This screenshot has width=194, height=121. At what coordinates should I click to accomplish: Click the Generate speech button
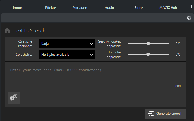[165, 114]
